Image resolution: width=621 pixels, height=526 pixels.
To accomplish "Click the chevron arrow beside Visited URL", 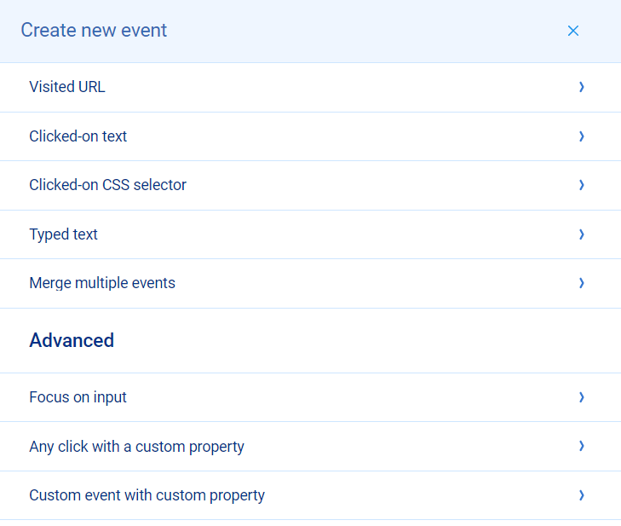I will 582,87.
